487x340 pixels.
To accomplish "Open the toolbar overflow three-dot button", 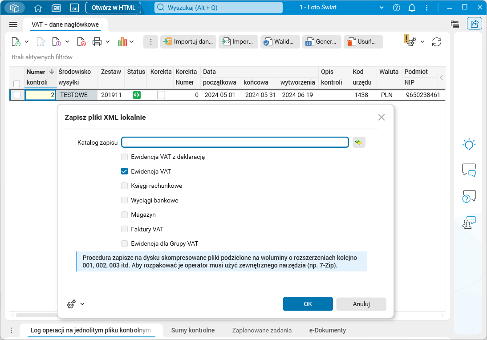I will click(151, 41).
